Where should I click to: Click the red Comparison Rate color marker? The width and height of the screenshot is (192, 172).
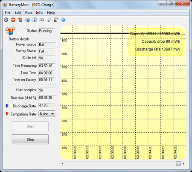[7, 114]
